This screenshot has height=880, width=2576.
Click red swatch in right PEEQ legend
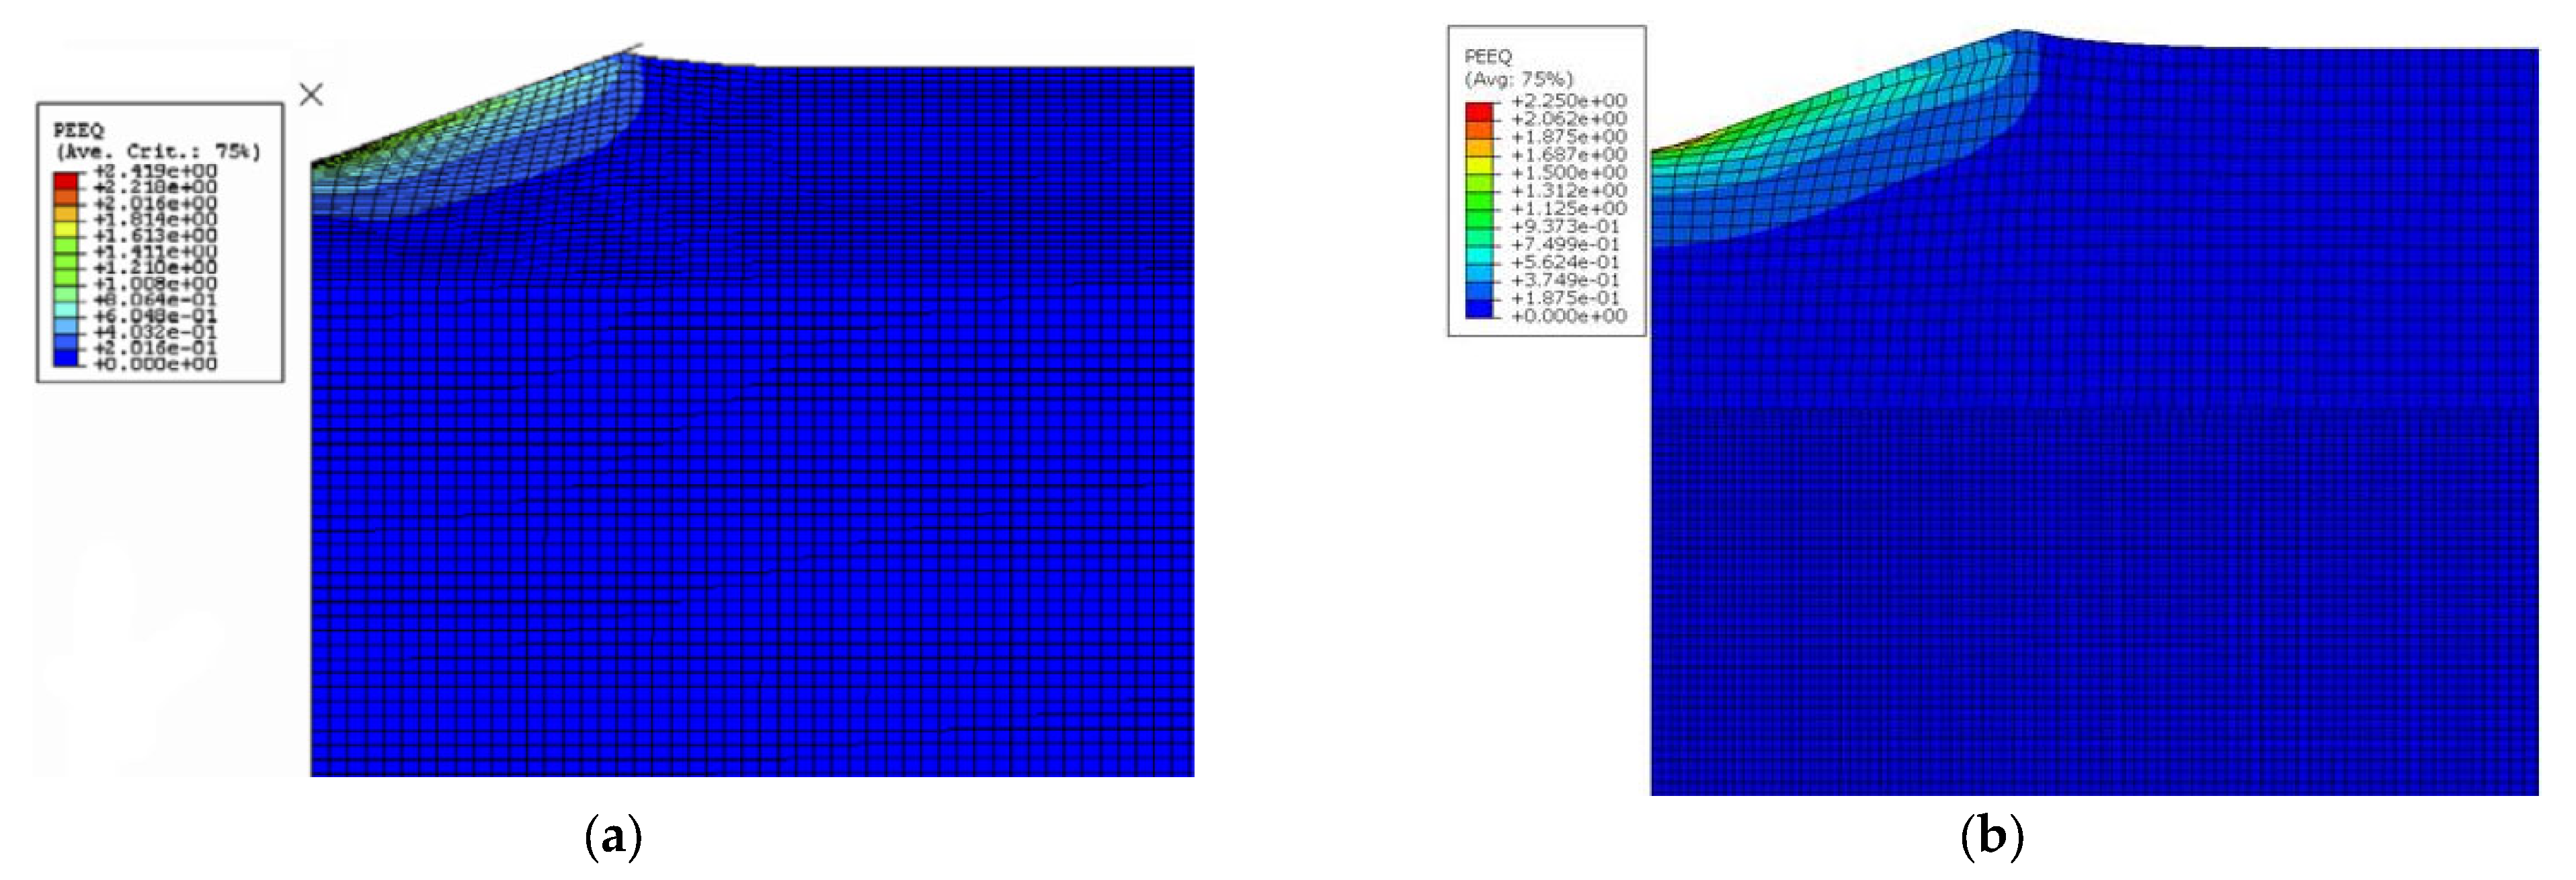click(1479, 111)
